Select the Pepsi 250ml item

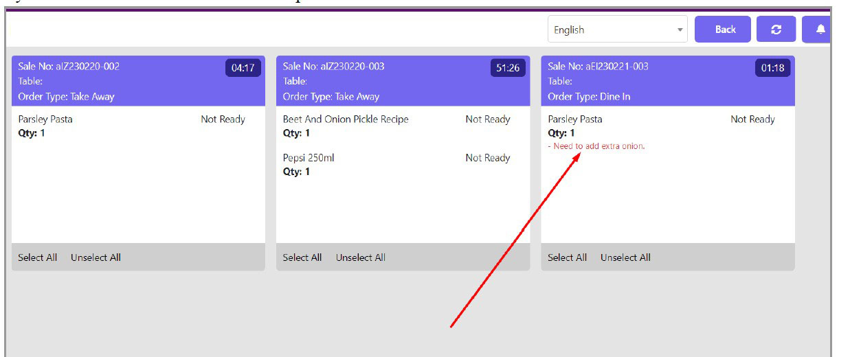click(309, 158)
